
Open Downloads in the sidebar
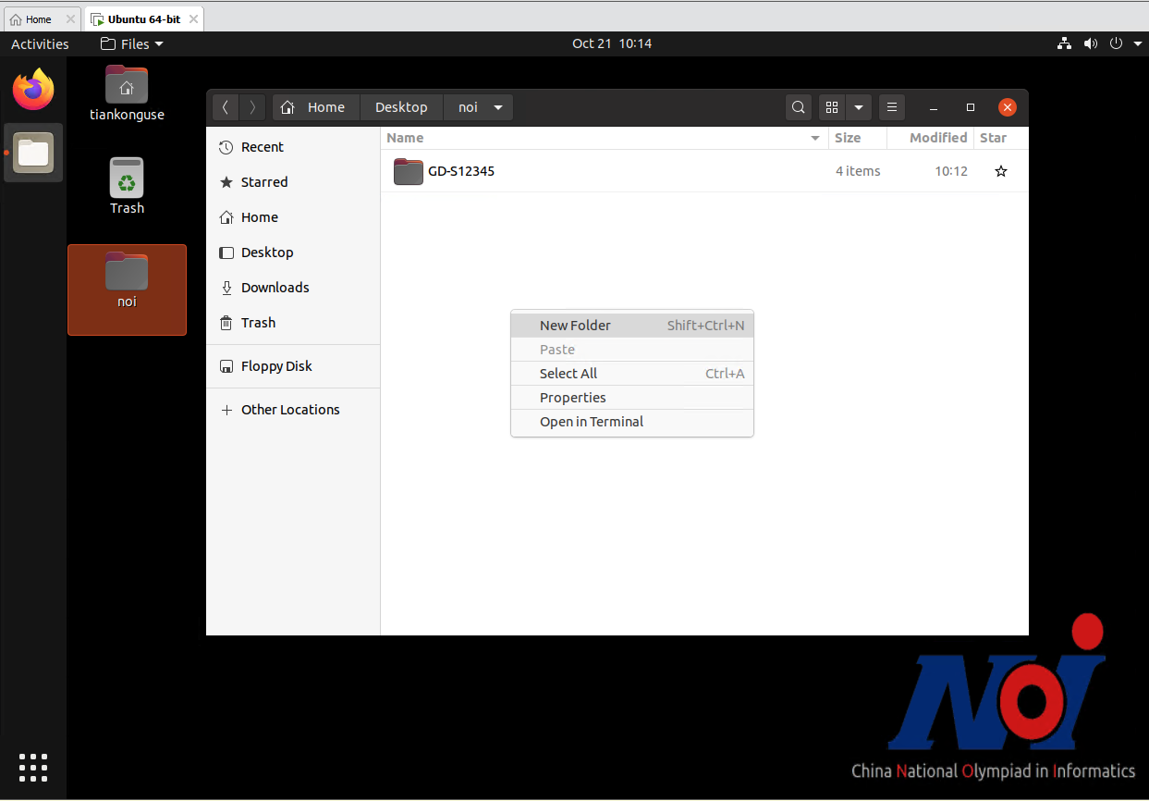(275, 288)
